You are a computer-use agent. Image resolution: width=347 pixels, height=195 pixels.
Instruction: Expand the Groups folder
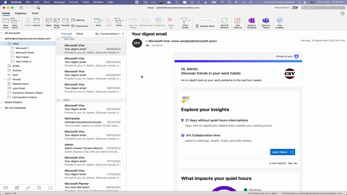[x=5, y=79]
